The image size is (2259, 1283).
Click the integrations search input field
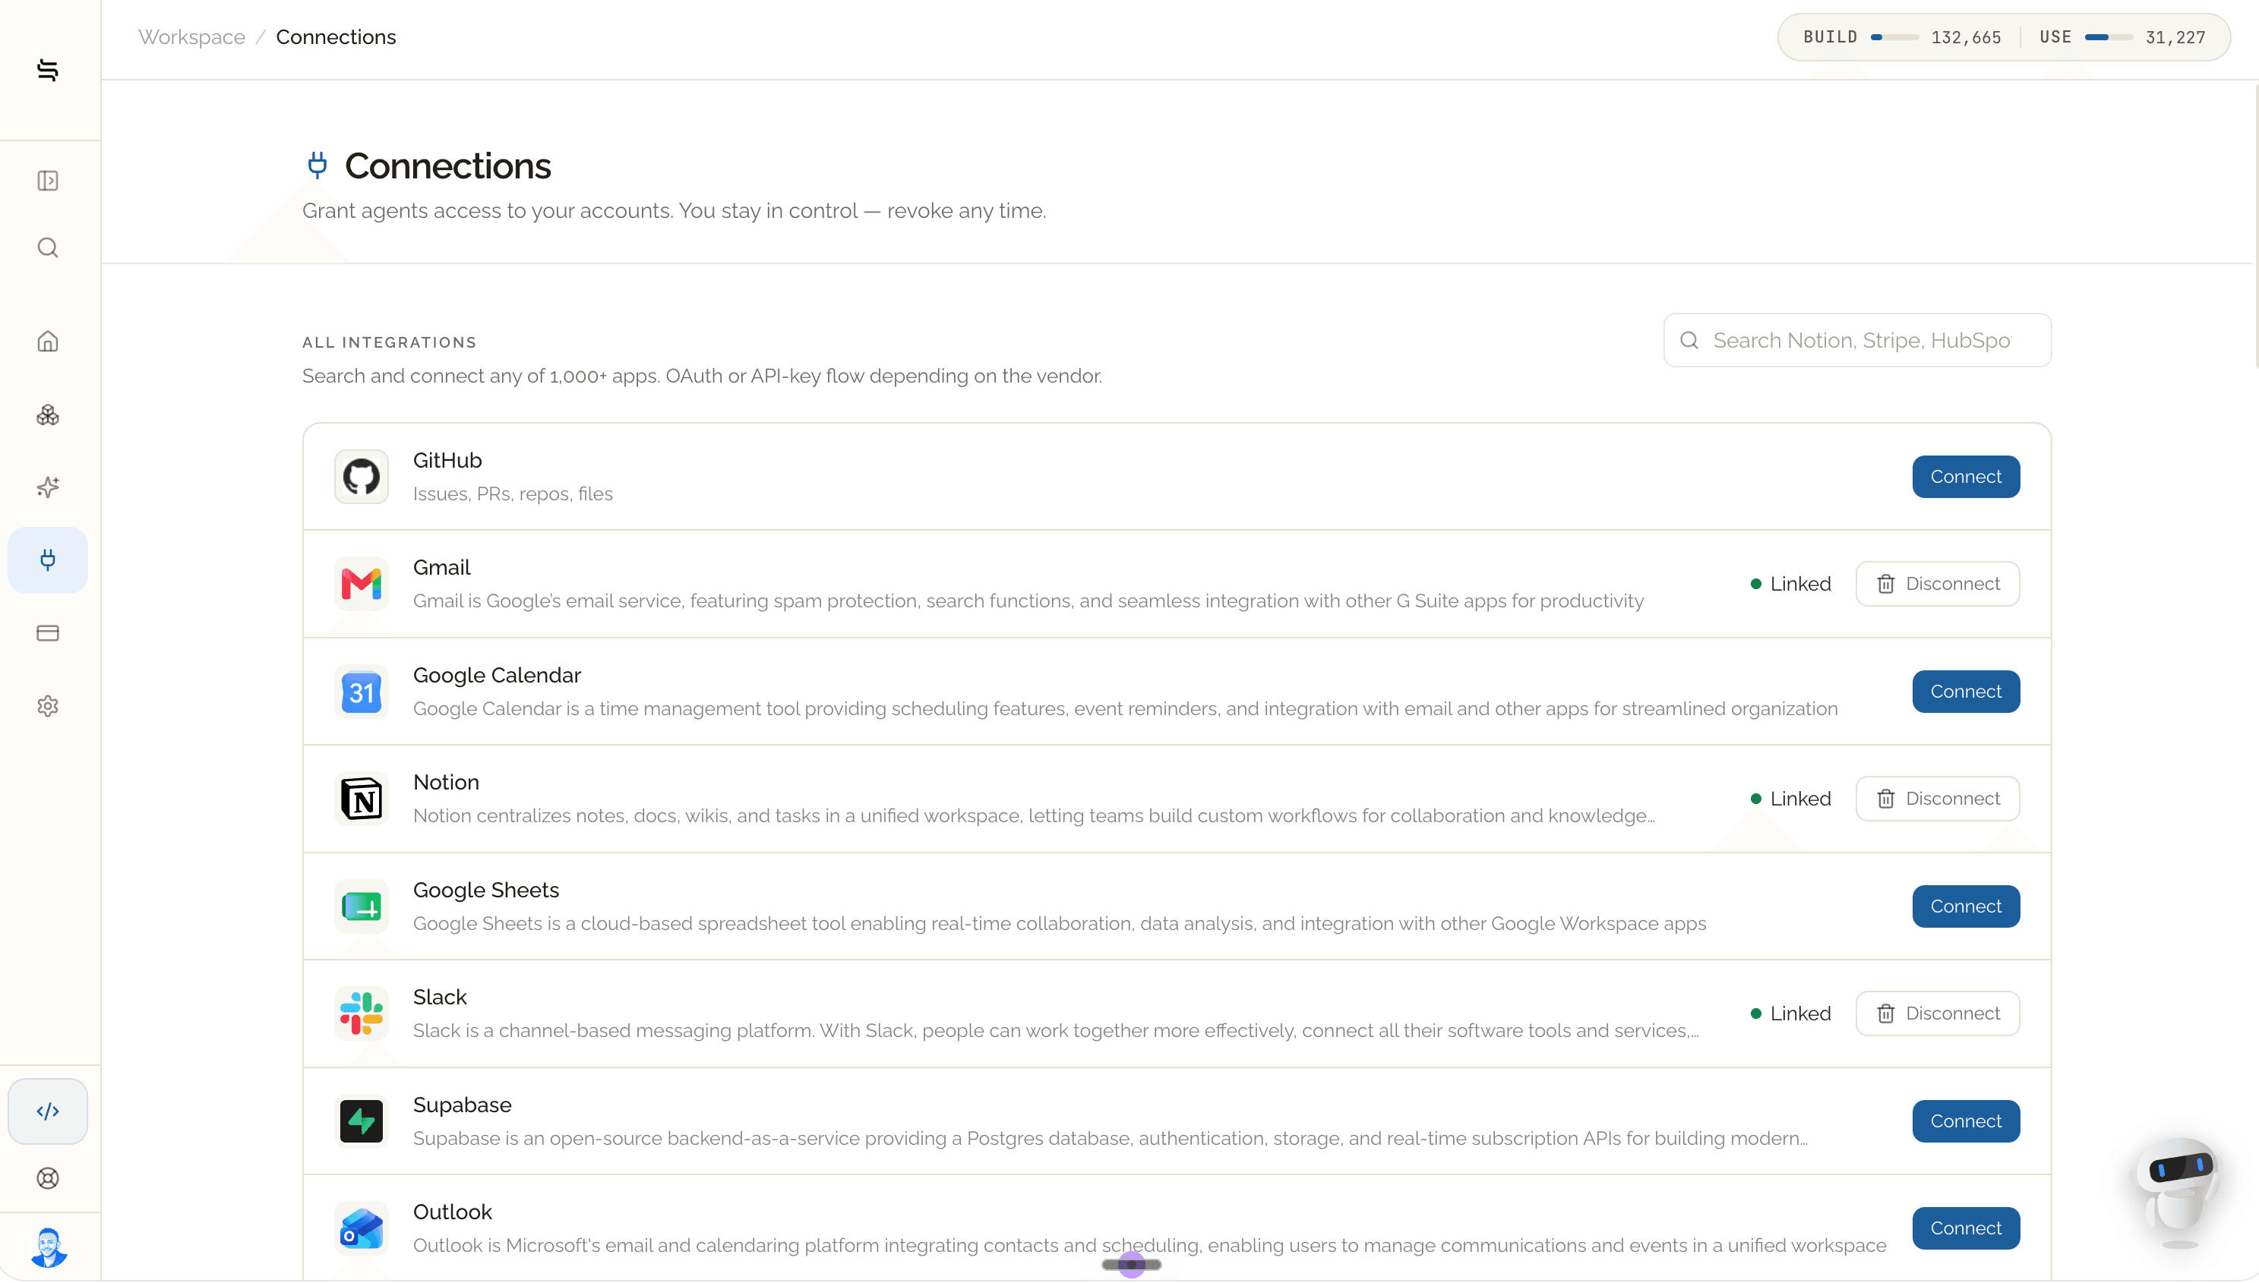(x=1857, y=340)
